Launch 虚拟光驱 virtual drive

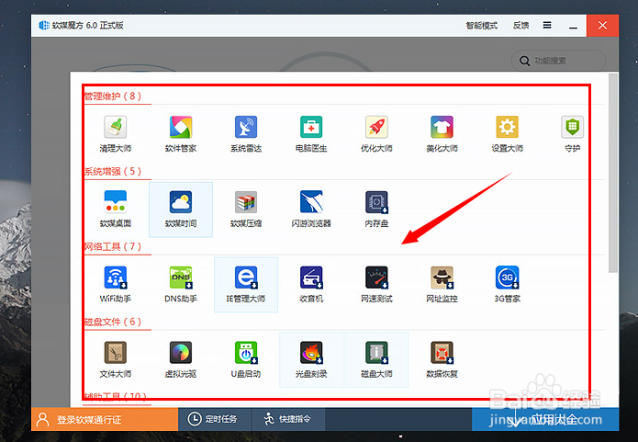[x=181, y=359]
